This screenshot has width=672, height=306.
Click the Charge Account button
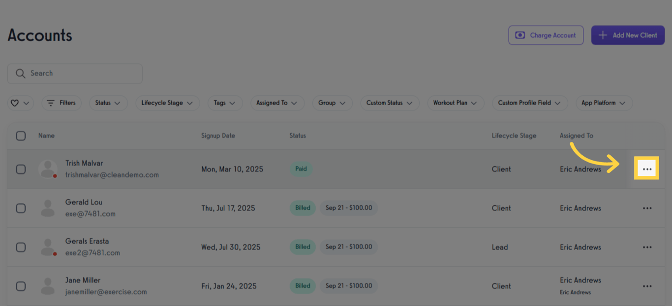[546, 35]
